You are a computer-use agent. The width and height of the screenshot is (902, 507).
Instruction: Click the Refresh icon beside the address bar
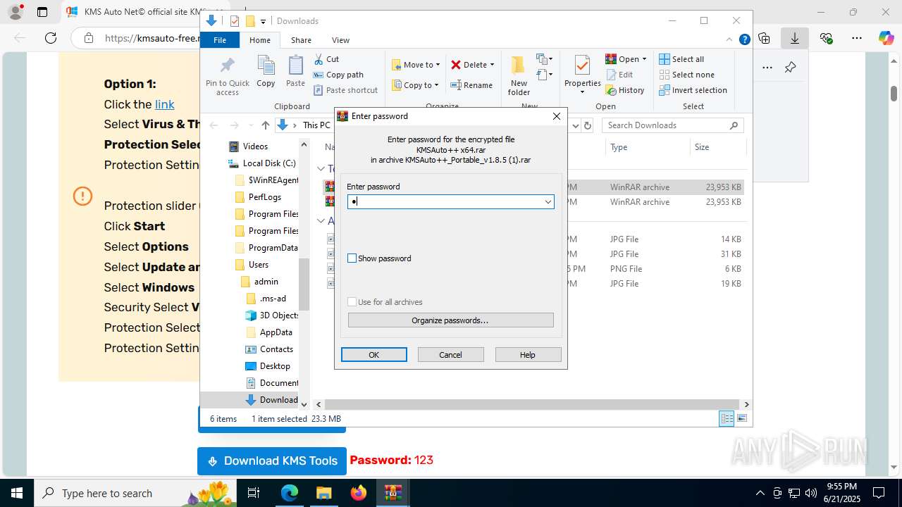(x=588, y=125)
